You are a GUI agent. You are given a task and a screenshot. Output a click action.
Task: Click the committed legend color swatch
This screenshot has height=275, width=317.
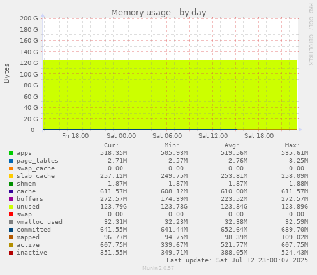(x=11, y=230)
